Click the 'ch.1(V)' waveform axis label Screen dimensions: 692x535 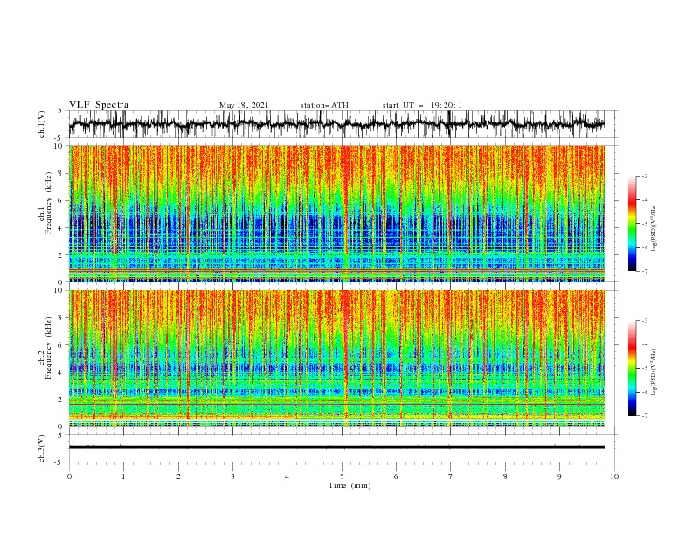click(x=42, y=124)
